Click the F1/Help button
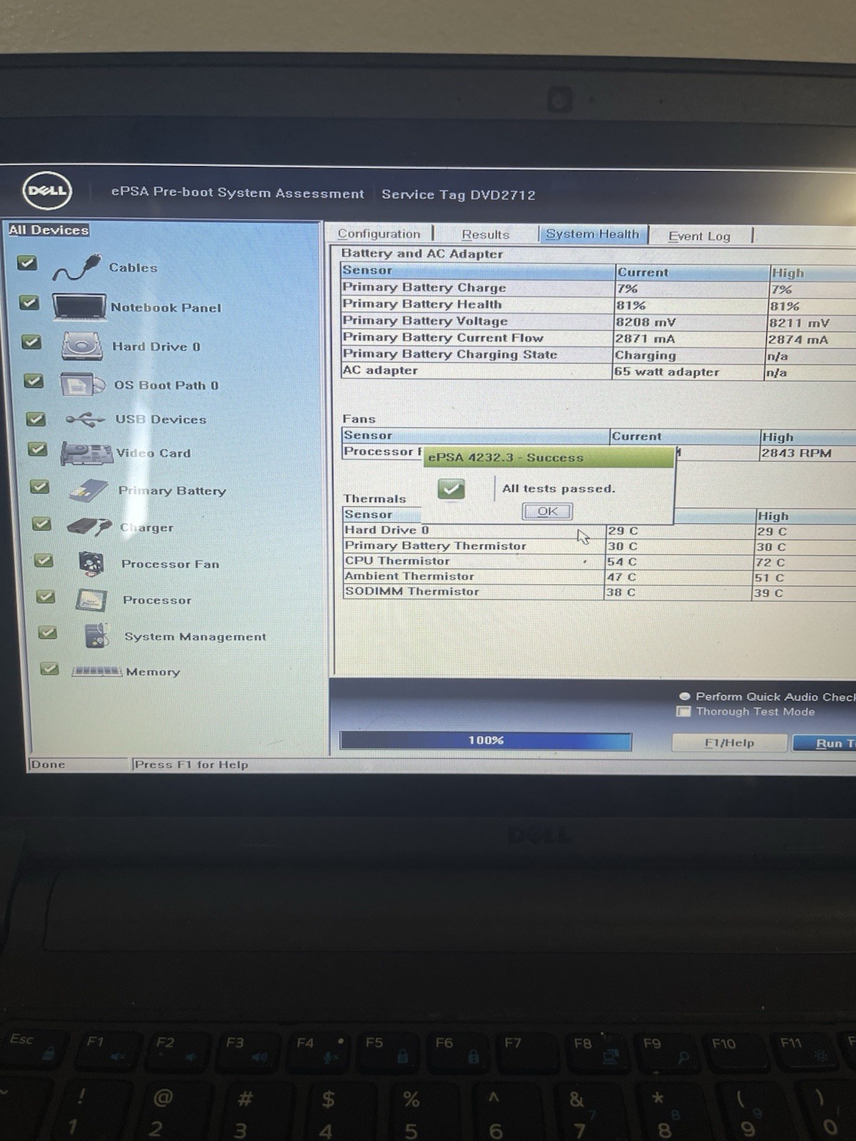 click(729, 743)
